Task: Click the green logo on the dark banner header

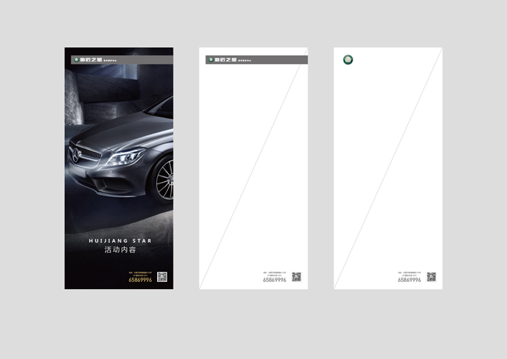Action: (76, 60)
